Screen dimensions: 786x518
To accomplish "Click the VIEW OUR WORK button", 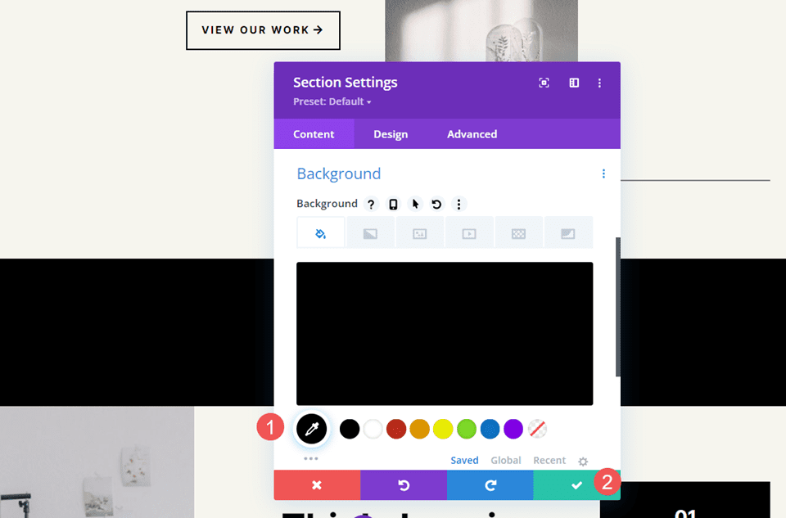I will coord(263,30).
